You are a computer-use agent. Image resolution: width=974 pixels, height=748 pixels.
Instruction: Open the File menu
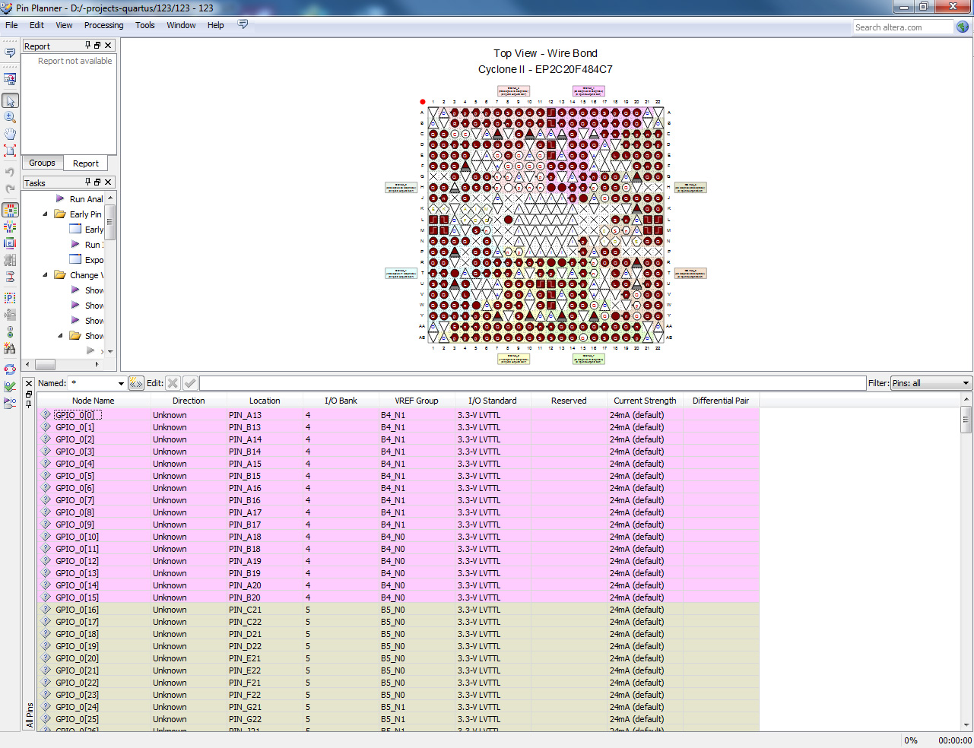pos(11,25)
